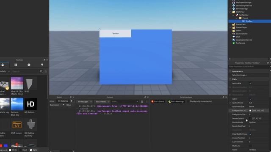Viewport: 271px width, 152px height.
Task: Select the Teams item in Explorer
Action: (238, 31)
